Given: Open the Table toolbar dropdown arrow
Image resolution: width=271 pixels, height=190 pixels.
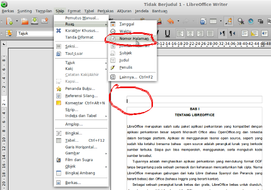Looking at the screenshot, I should 221,21.
